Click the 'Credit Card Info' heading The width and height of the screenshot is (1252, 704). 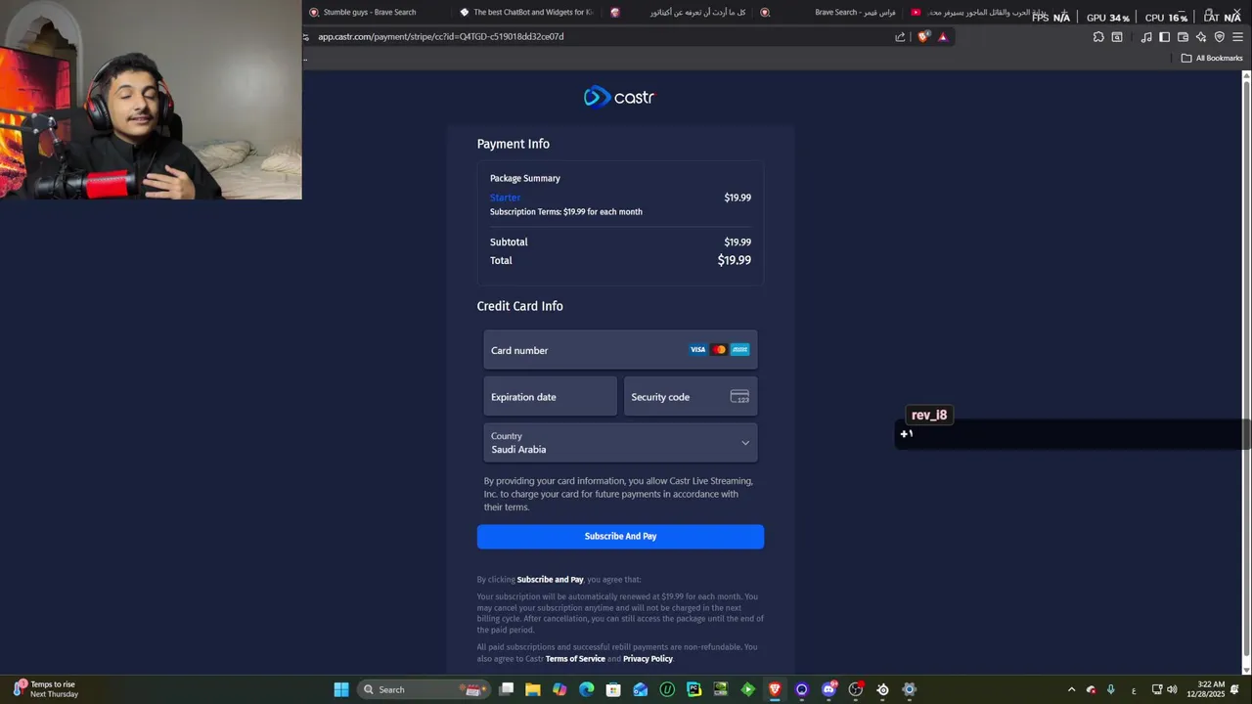519,306
